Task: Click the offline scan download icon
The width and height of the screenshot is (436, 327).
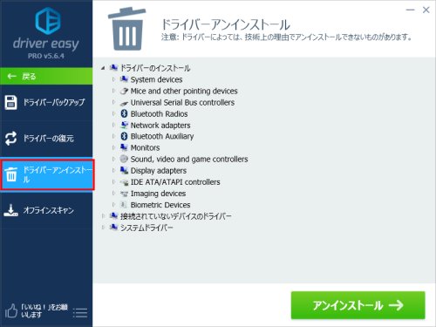Action: click(10, 210)
